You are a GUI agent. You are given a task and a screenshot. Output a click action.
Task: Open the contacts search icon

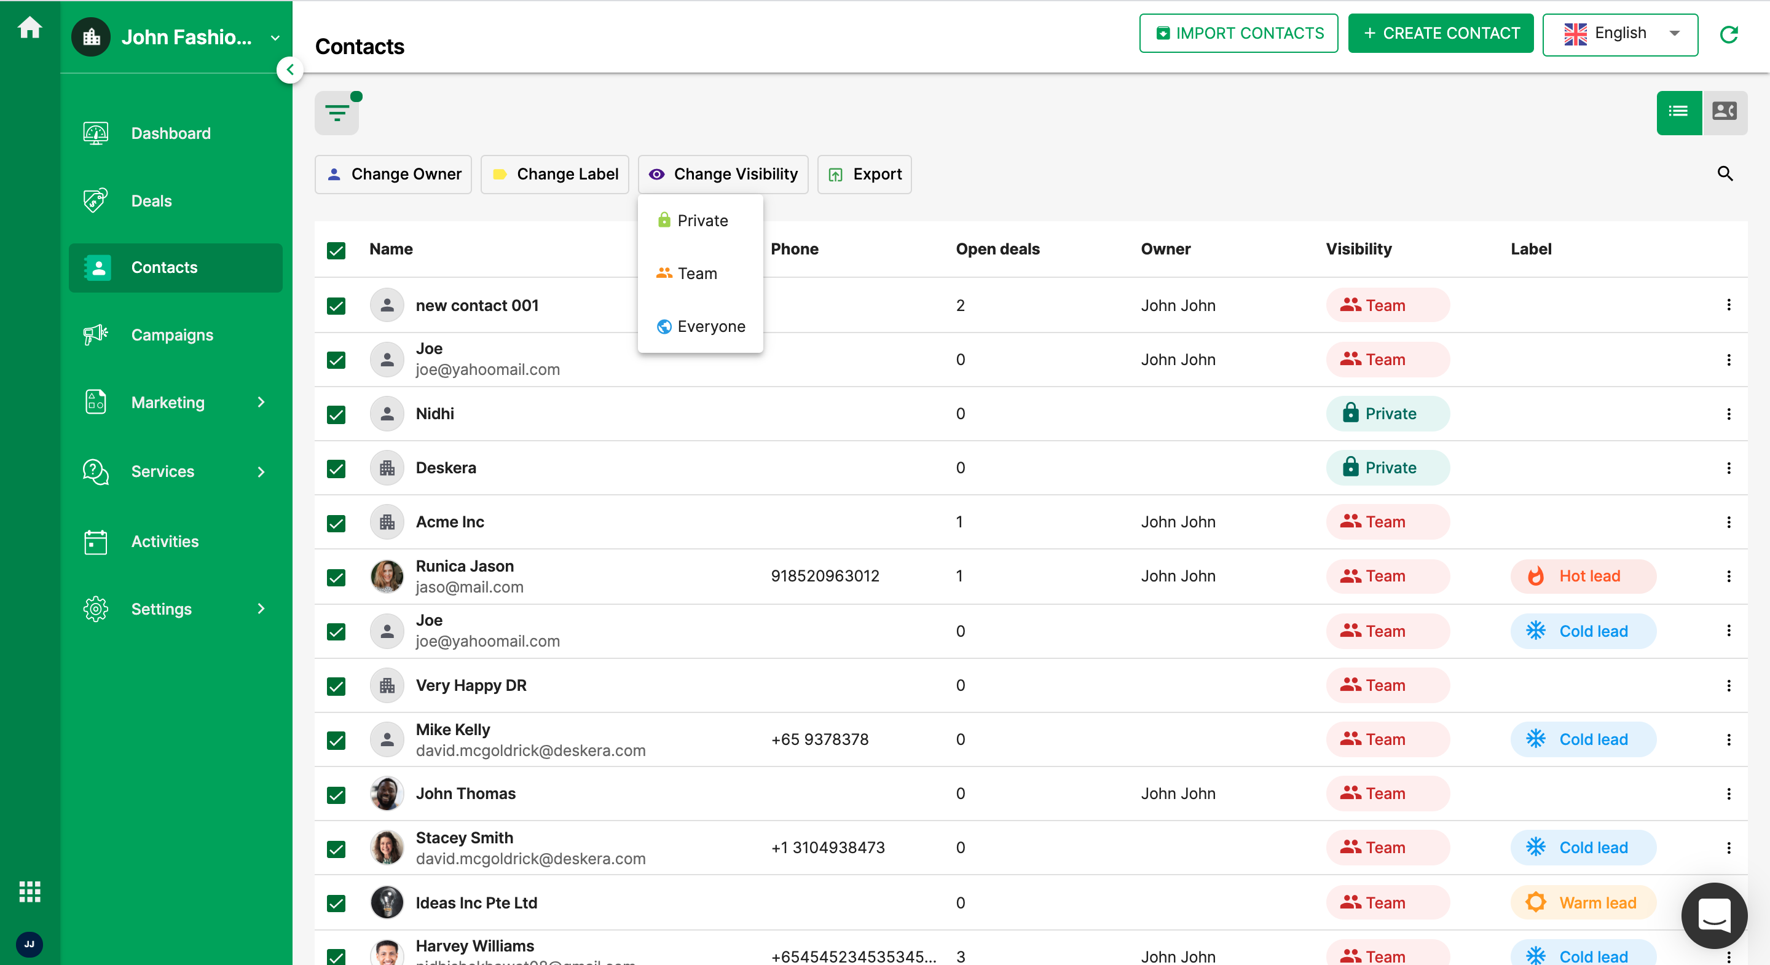click(x=1725, y=174)
